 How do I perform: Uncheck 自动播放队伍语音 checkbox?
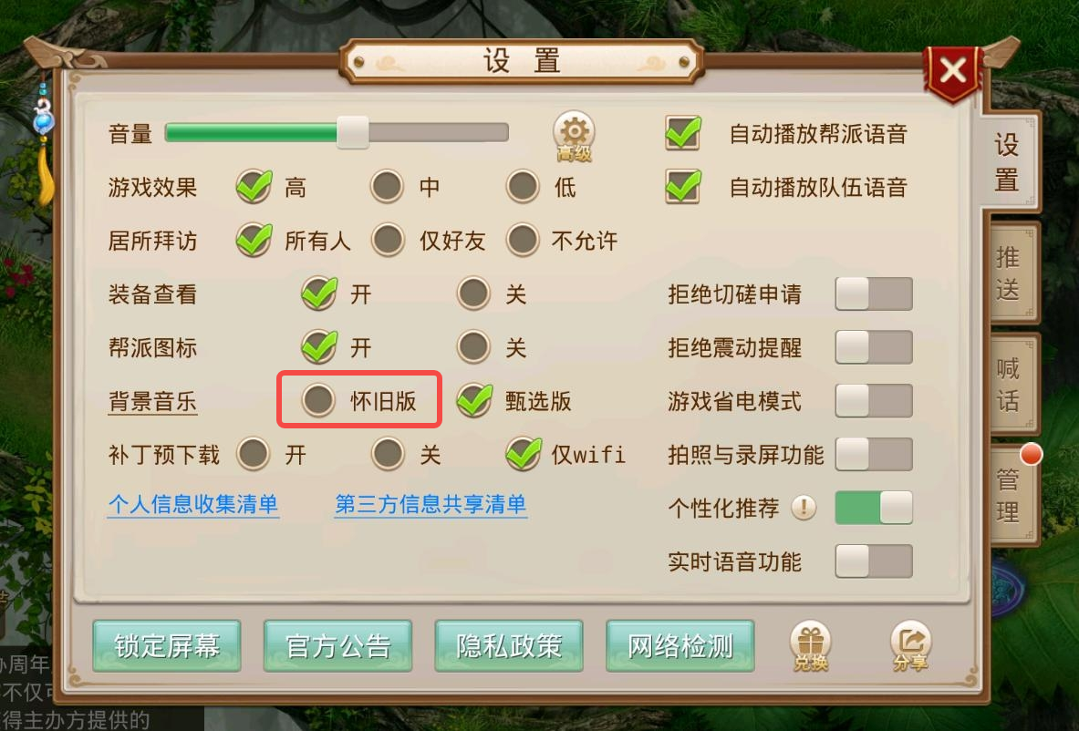683,186
